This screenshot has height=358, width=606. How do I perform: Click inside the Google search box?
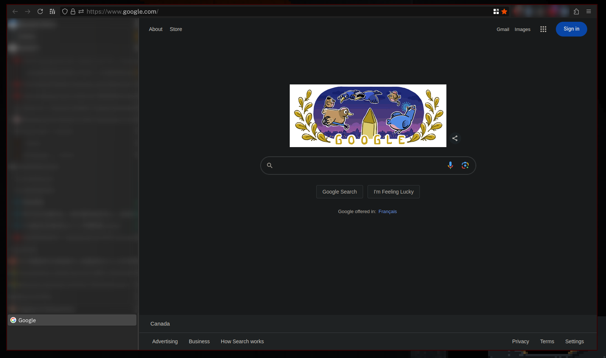point(359,166)
